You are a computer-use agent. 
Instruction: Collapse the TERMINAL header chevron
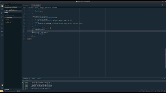(x=24, y=81)
